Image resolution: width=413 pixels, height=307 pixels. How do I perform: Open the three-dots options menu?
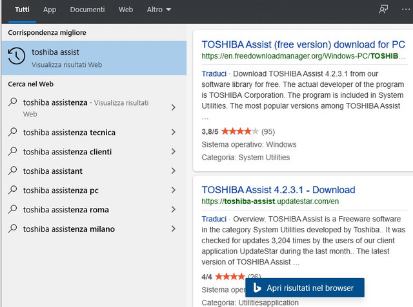406,10
